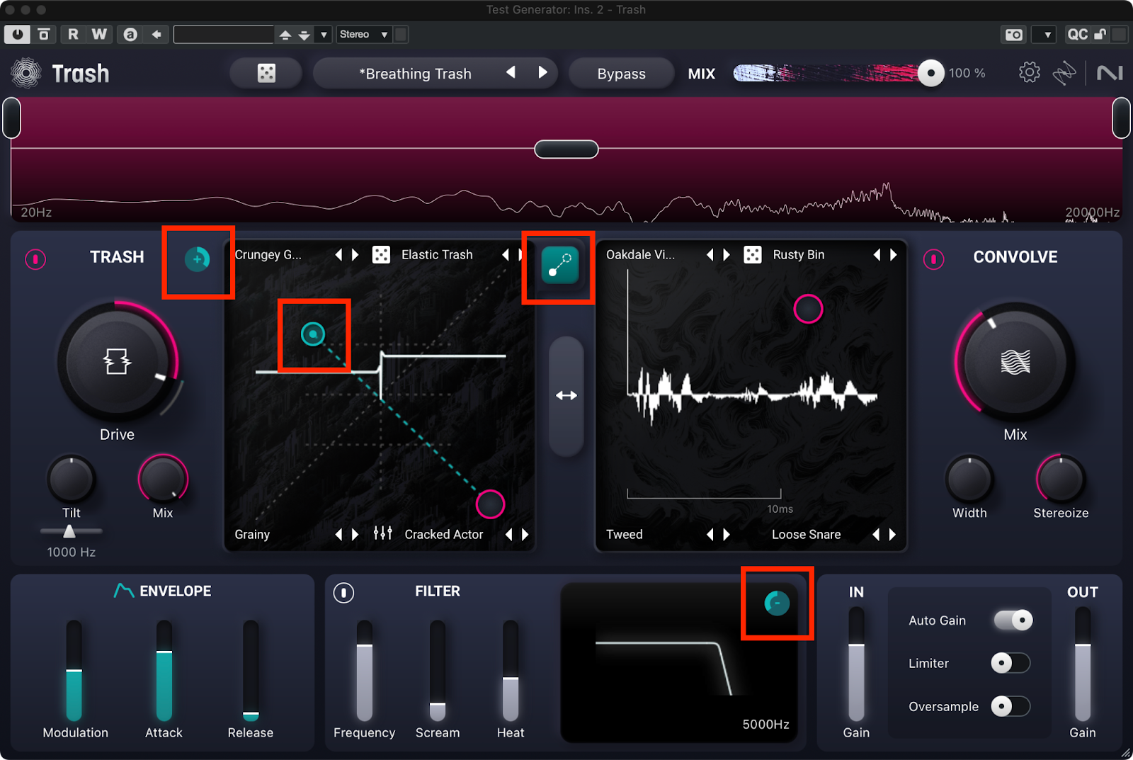Click the dice icon next to Rusty Bin
The height and width of the screenshot is (760, 1133).
[x=753, y=255]
